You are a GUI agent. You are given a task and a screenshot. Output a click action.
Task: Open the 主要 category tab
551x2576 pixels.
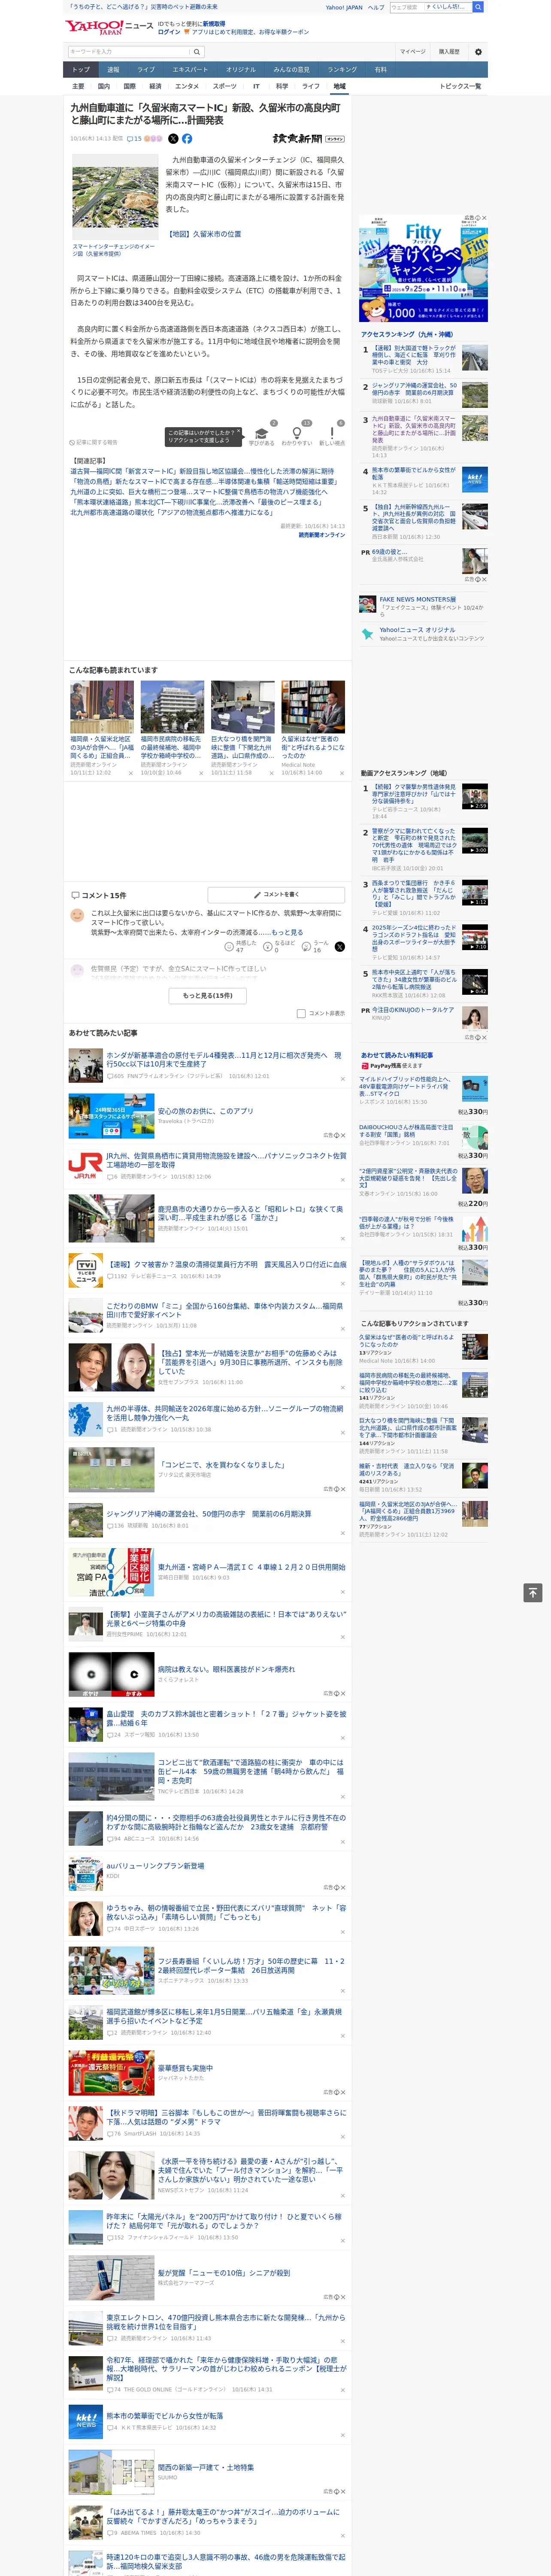(78, 86)
